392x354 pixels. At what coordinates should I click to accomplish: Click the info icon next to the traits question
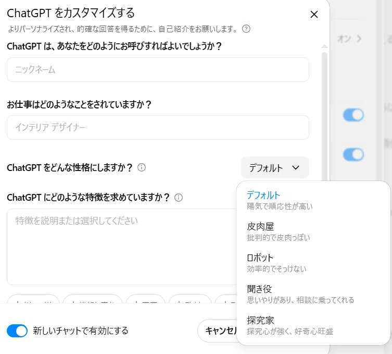[179, 198]
